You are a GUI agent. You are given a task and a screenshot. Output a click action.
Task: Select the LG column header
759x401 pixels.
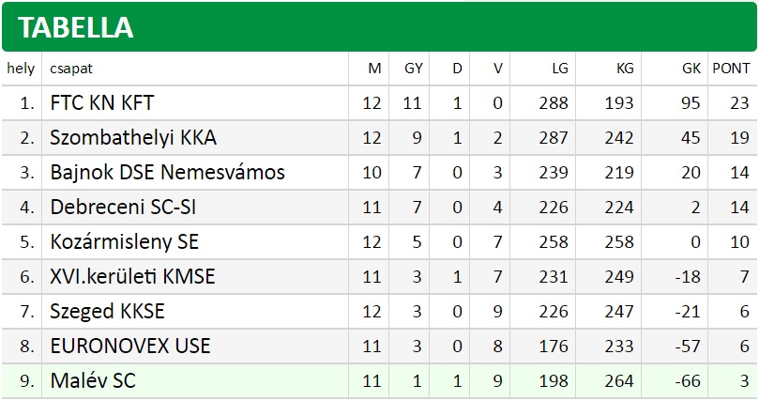coord(559,69)
